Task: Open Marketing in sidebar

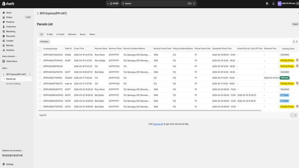Action: coord(10,31)
